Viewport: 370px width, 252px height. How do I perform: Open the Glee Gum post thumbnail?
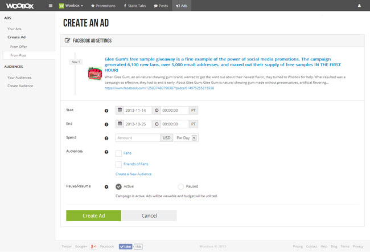click(95, 74)
